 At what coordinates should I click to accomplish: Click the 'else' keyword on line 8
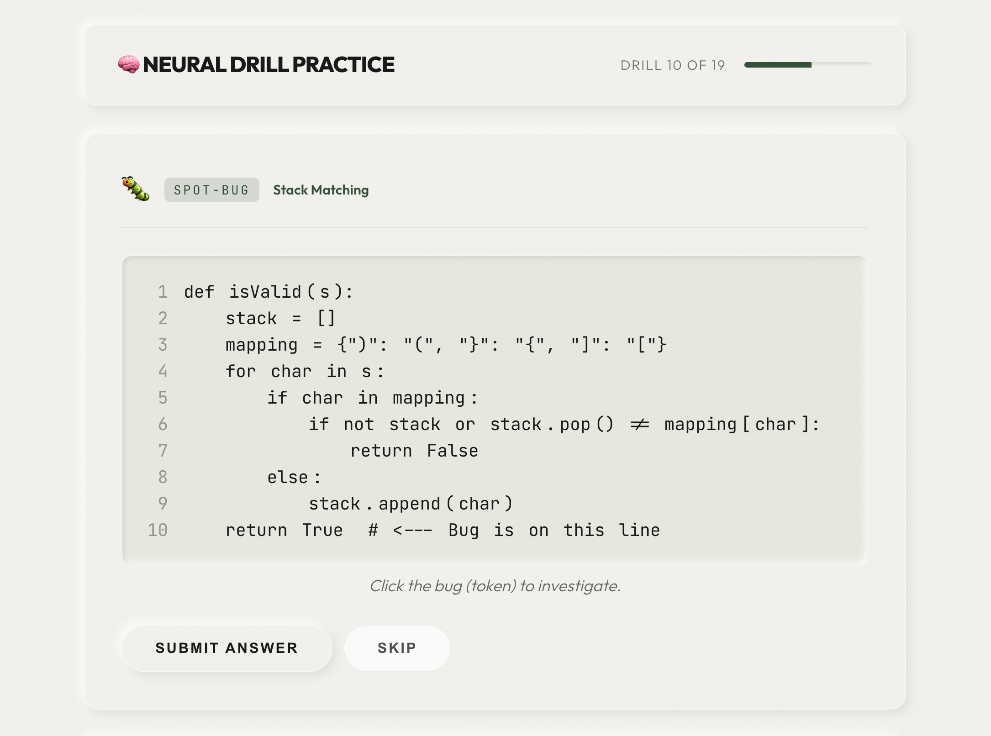coord(288,477)
